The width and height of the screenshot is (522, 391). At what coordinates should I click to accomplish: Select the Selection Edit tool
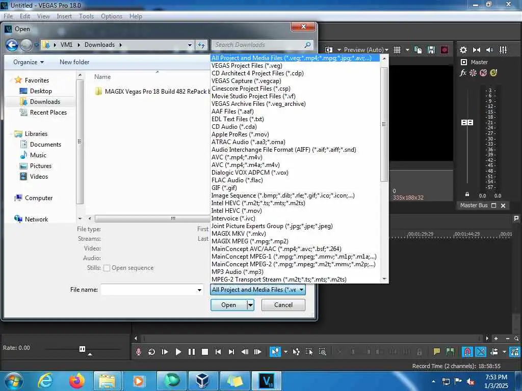point(309,352)
